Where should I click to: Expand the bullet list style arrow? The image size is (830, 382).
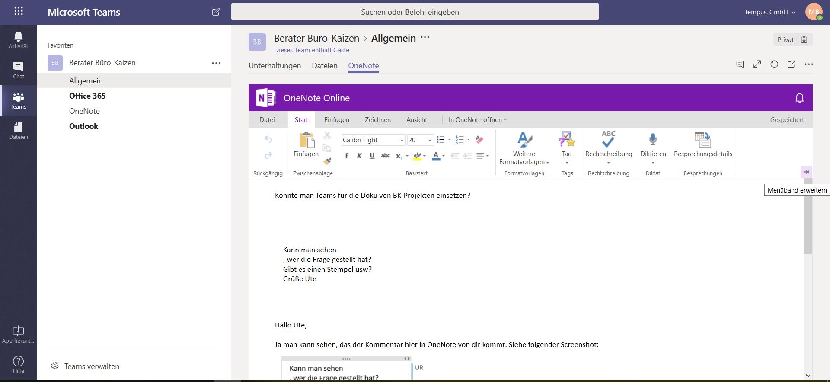click(450, 140)
